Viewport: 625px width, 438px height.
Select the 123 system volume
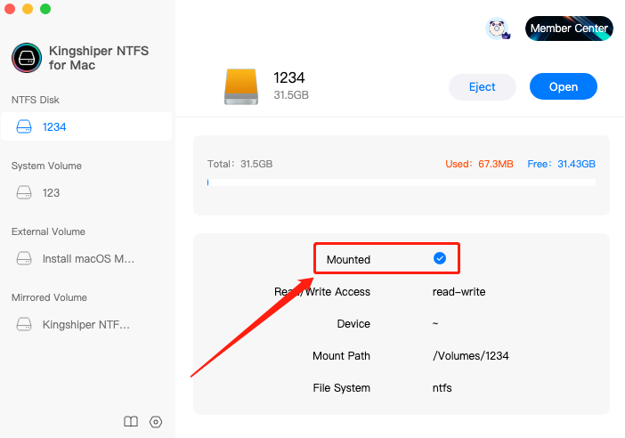click(86, 192)
